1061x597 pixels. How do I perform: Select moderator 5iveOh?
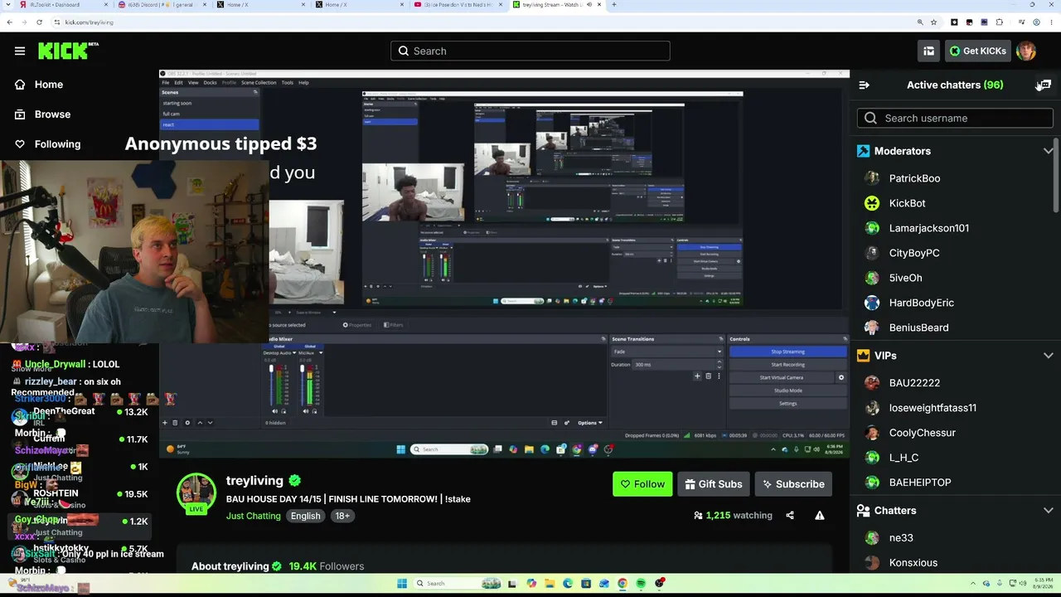point(905,278)
